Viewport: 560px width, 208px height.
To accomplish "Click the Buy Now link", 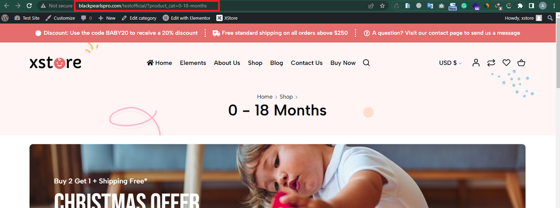I will [x=343, y=63].
